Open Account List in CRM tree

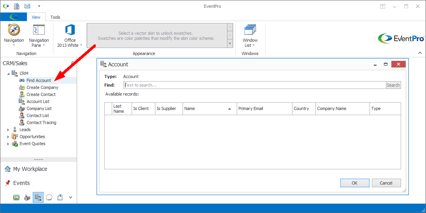click(x=38, y=101)
